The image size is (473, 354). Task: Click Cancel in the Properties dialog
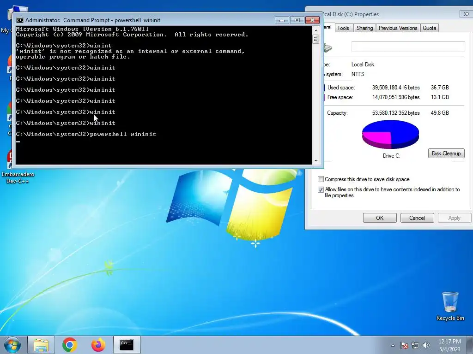[417, 218]
